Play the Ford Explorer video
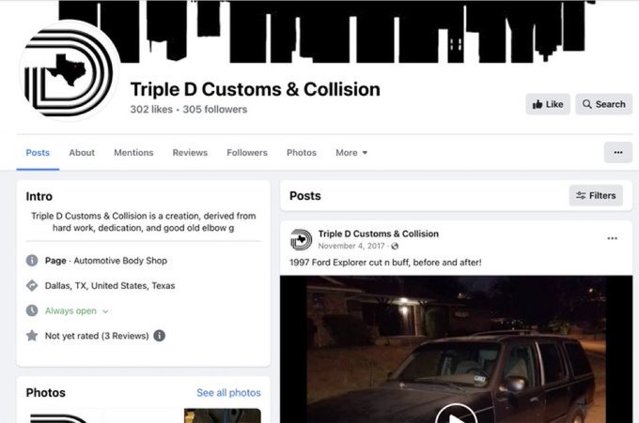639x423 pixels. 456,415
